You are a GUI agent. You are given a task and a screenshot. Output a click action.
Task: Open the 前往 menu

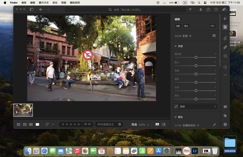(55, 3)
